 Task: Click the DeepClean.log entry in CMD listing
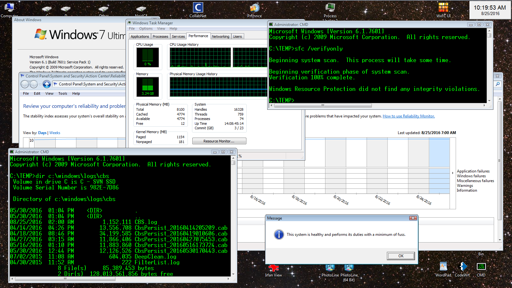(x=93, y=257)
